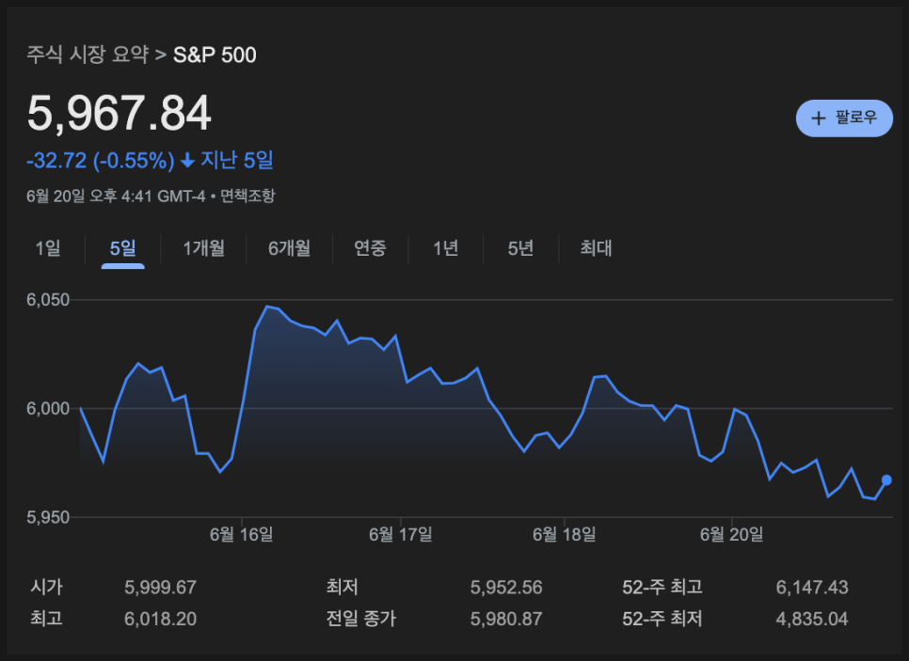The height and width of the screenshot is (661, 909).
Task: Click the 5,950 y-axis label
Action: [48, 517]
